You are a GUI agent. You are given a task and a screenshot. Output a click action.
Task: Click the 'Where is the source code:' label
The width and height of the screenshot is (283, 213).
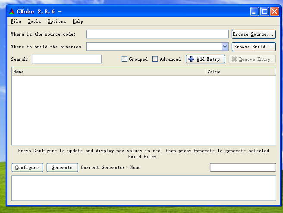click(x=43, y=34)
